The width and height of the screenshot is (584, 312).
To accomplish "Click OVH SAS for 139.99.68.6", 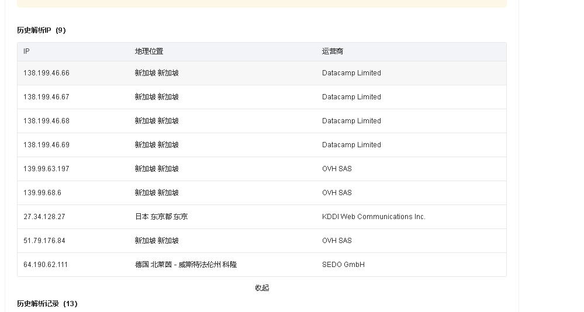I will 337,193.
